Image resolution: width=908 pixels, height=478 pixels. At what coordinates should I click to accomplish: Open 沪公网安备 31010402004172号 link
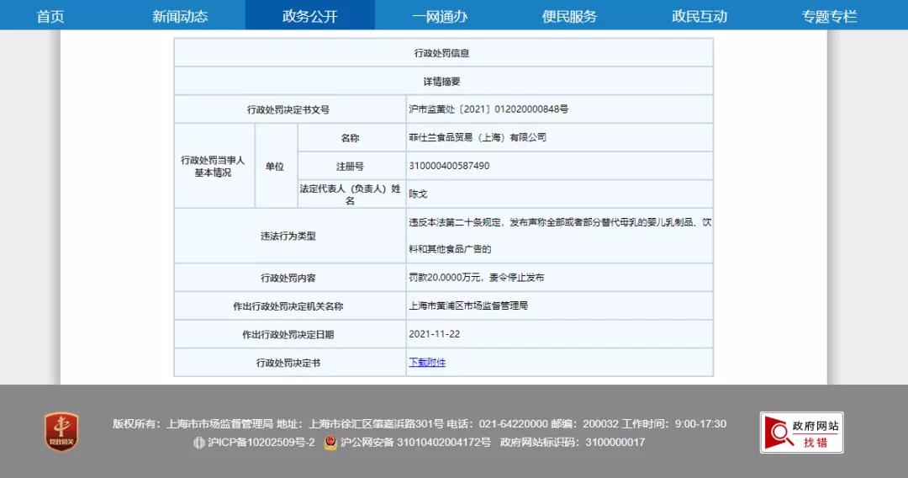coord(415,443)
